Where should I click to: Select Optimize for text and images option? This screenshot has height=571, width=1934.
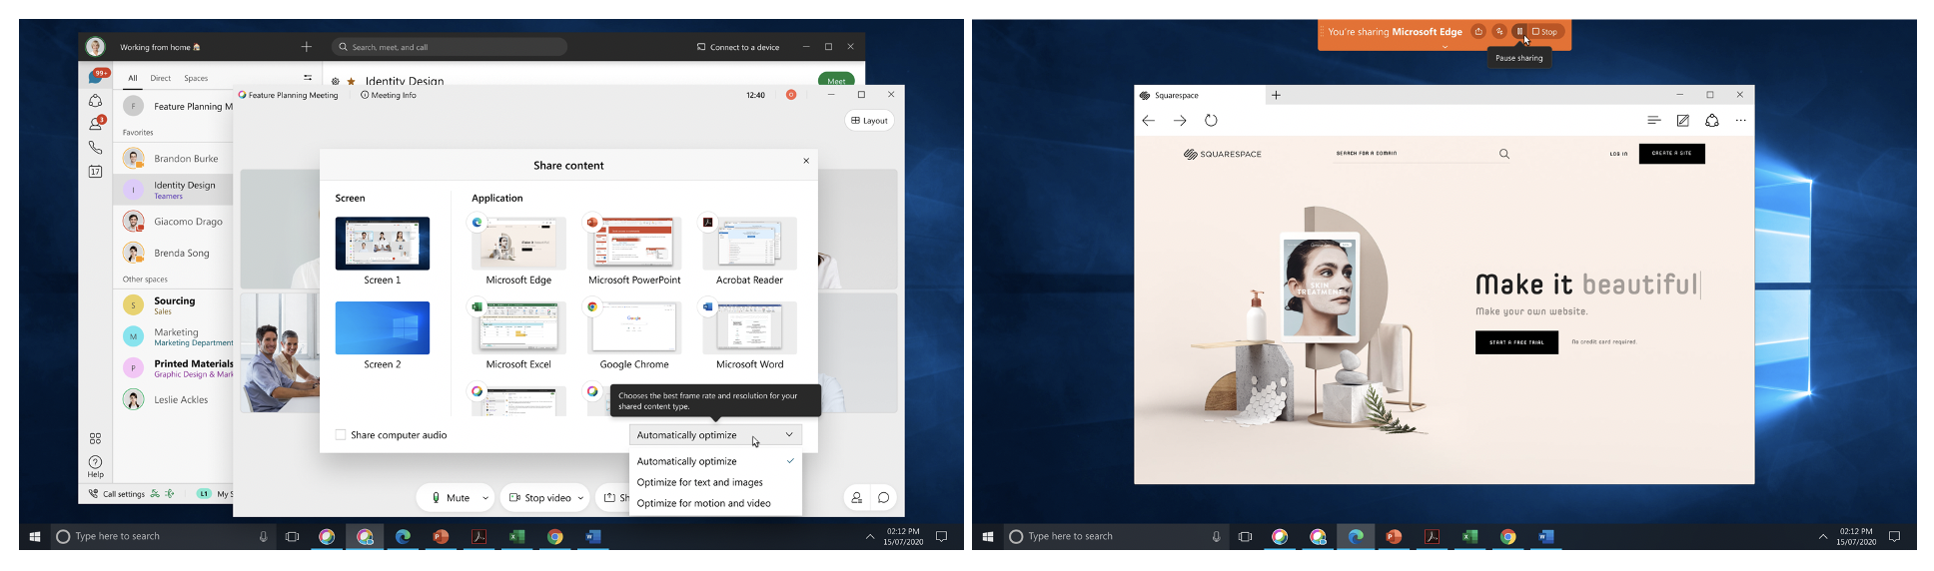[x=699, y=482]
